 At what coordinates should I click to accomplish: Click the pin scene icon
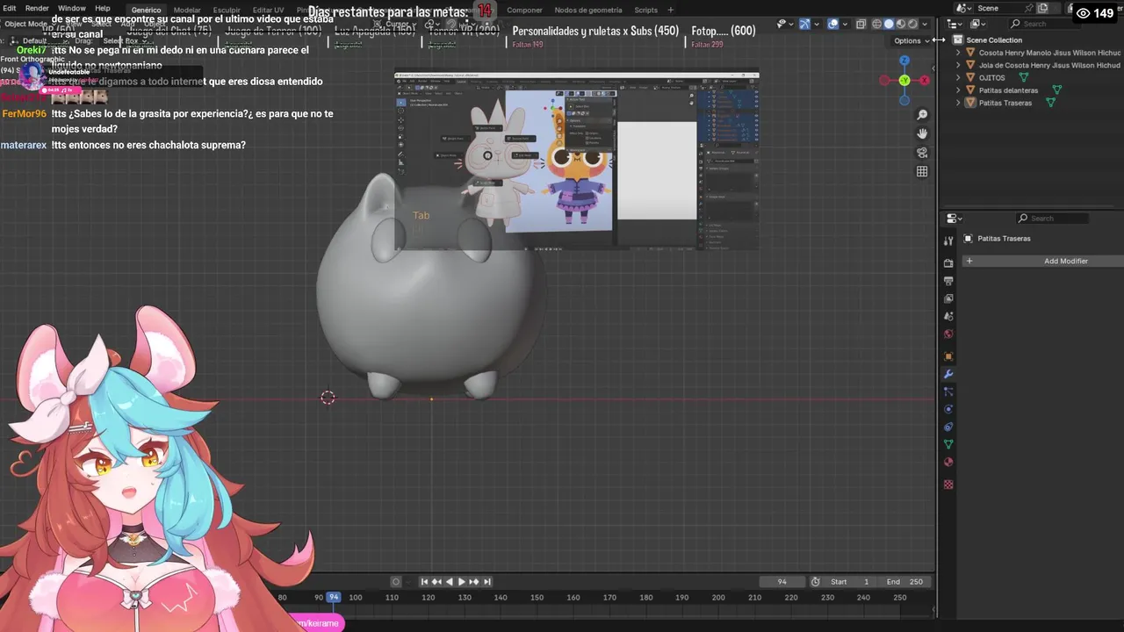(x=1028, y=8)
